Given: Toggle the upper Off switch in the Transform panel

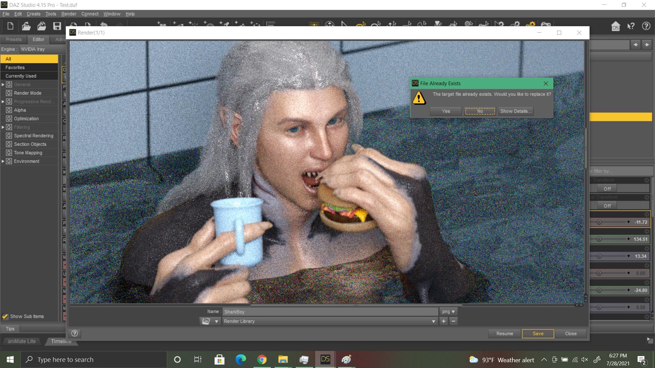Looking at the screenshot, I should click(607, 189).
